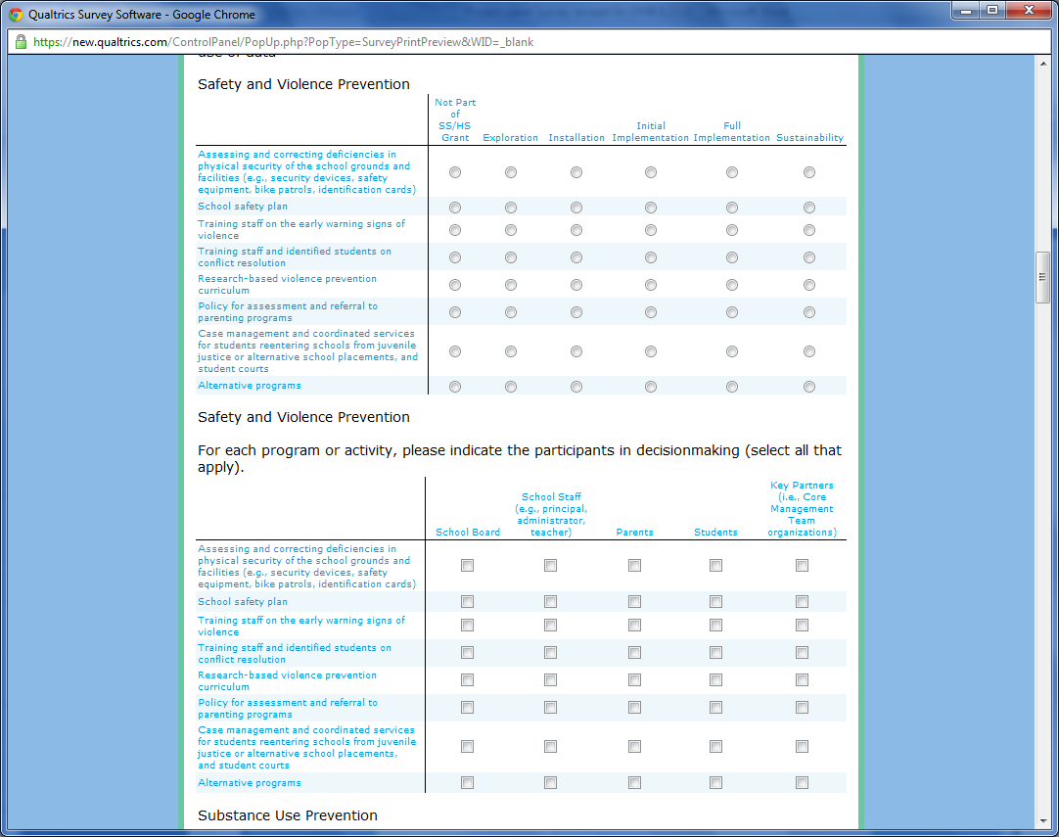
Task: Check School Board for School safety plan
Action: click(x=468, y=601)
